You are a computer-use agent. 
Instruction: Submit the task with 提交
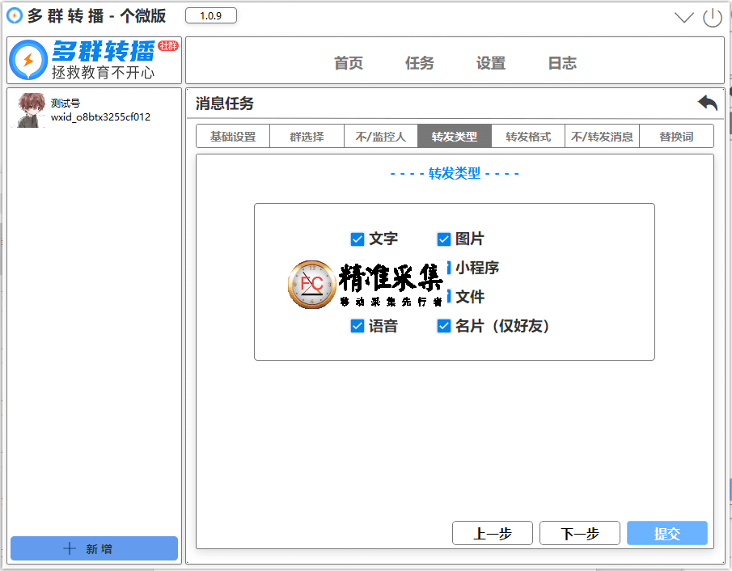pos(667,533)
